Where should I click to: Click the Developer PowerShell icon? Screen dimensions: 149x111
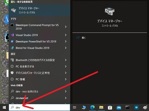point(12,42)
